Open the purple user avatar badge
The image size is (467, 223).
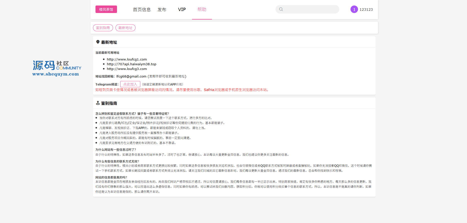click(x=354, y=9)
